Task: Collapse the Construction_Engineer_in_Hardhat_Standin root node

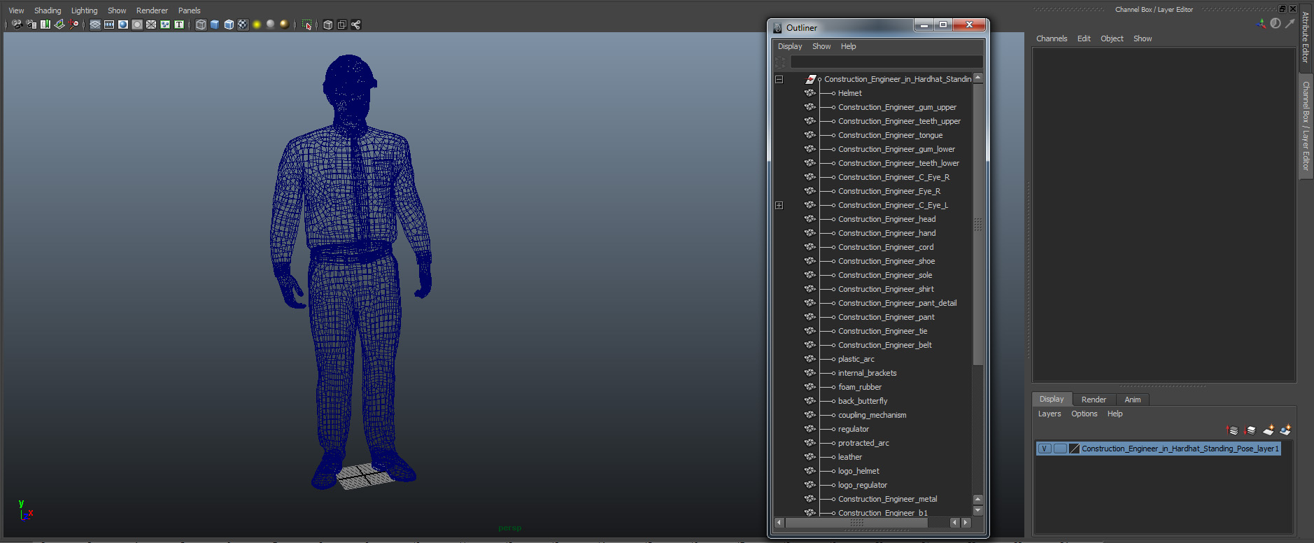Action: pos(779,79)
